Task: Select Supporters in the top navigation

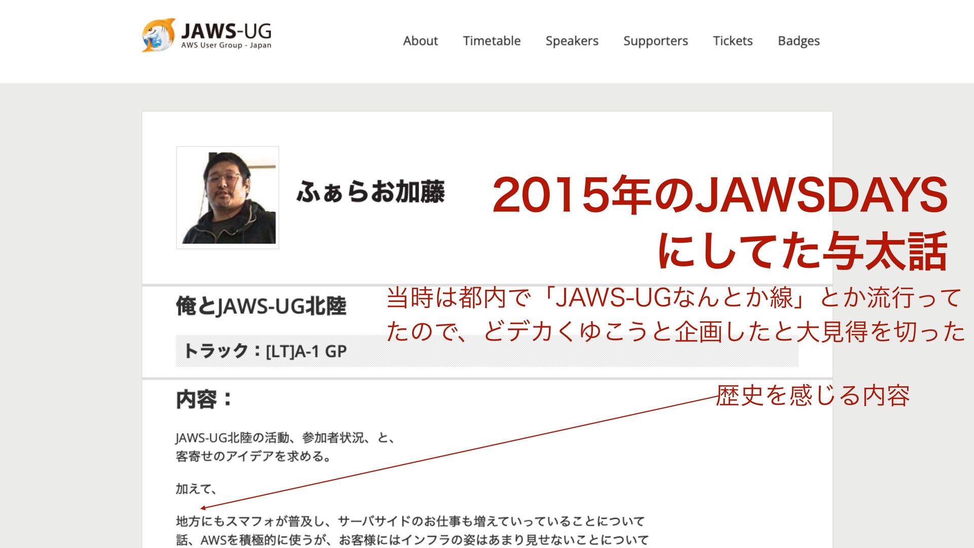Action: pyautogui.click(x=655, y=41)
